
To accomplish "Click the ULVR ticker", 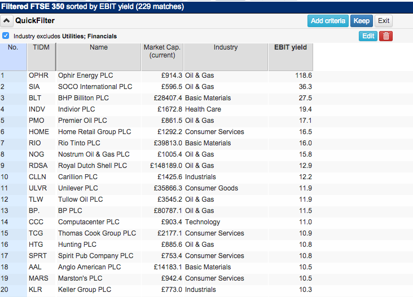I will (x=38, y=188).
